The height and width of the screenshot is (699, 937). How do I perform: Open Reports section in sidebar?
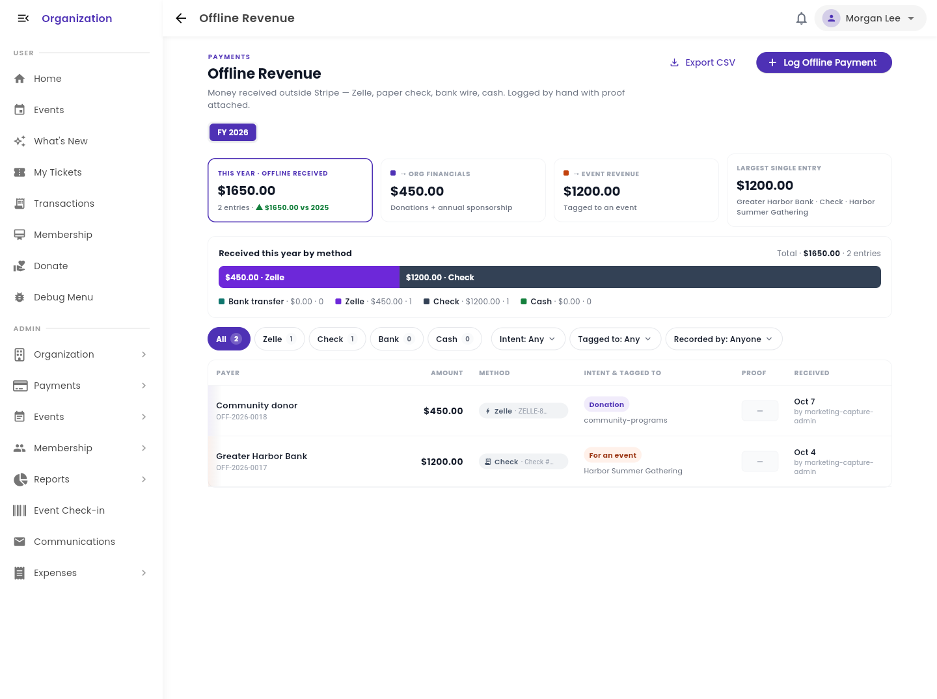[x=81, y=479]
